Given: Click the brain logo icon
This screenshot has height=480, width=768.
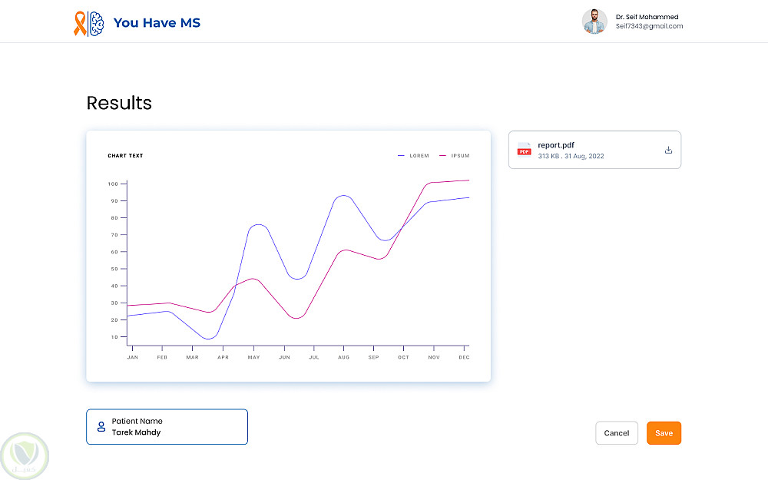Looking at the screenshot, I should pos(96,23).
